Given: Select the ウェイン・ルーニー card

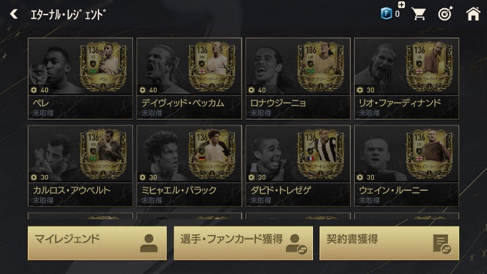Looking at the screenshot, I should click(406, 166).
